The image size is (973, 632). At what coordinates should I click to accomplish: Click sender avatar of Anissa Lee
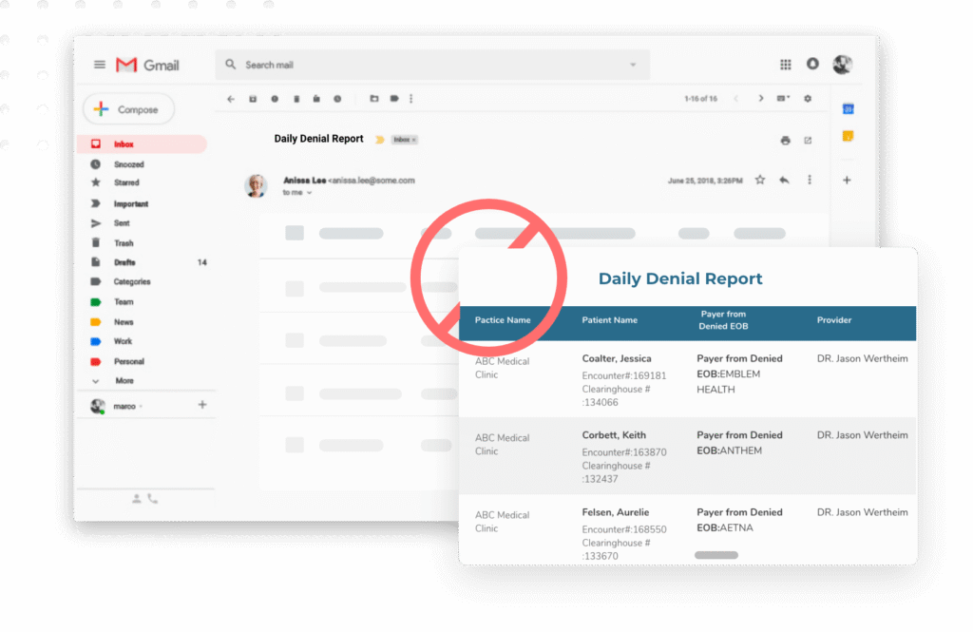click(256, 185)
